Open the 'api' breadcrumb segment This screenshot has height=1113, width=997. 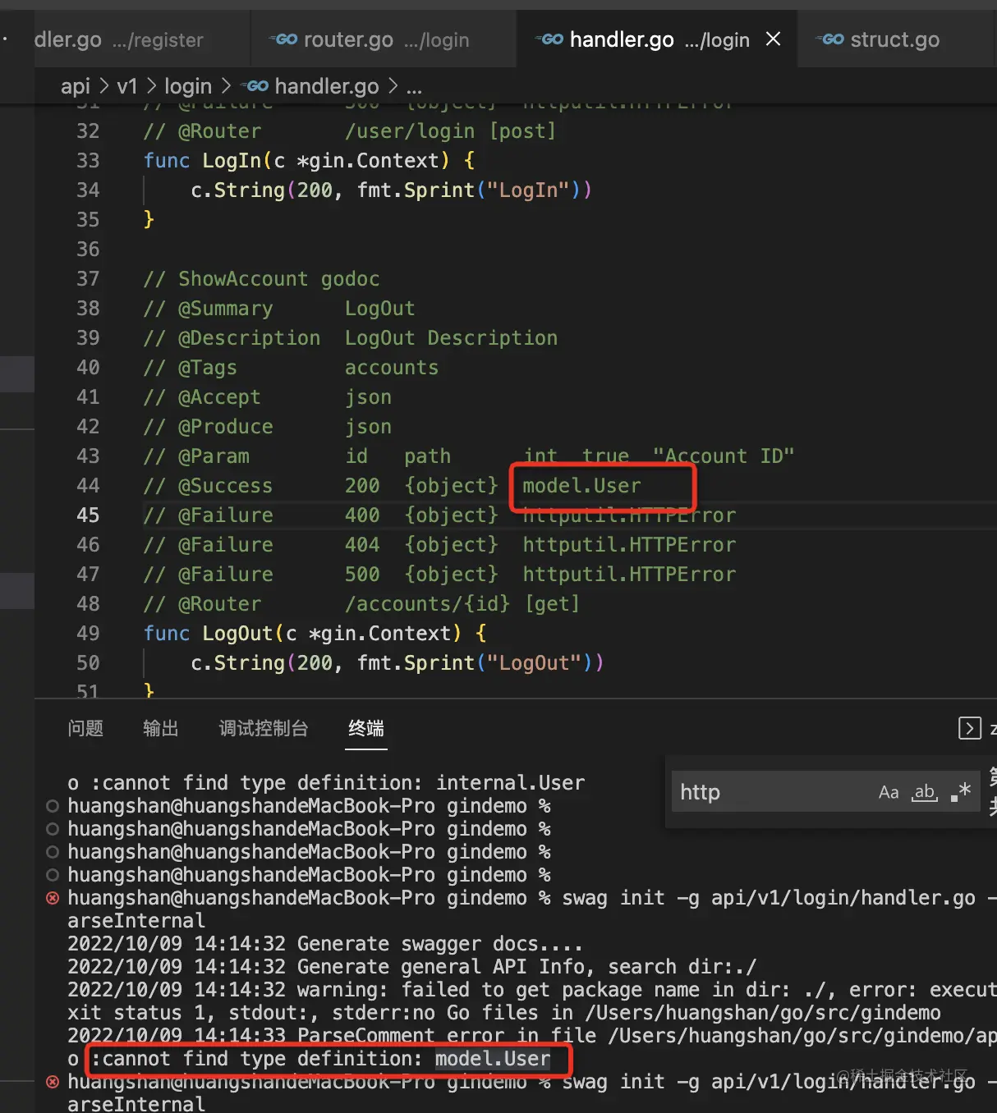(76, 86)
